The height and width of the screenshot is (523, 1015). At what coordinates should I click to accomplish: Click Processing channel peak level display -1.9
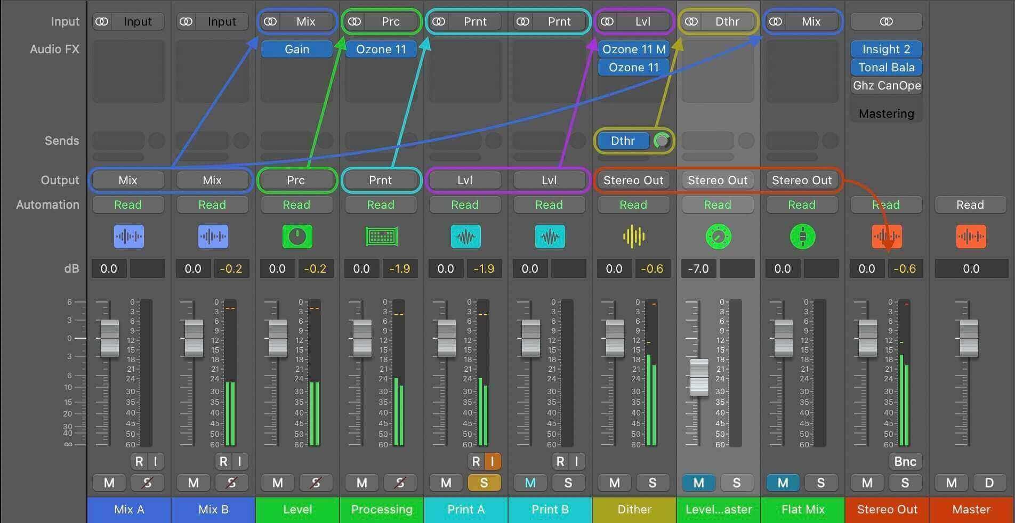click(x=399, y=269)
